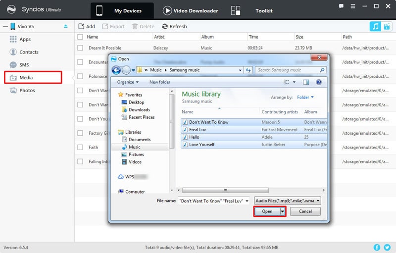
Task: Click the Open button in dialog
Action: point(267,211)
